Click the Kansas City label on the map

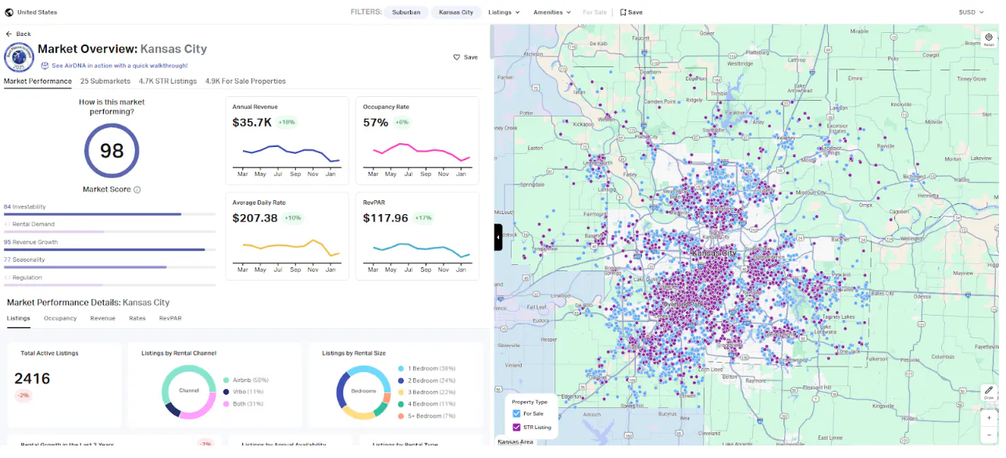pyautogui.click(x=714, y=254)
